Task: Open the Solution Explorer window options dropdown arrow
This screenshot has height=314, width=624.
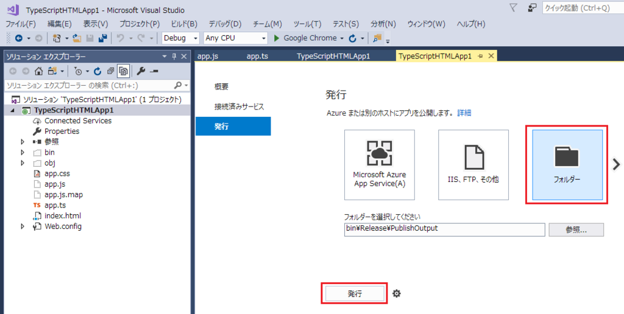Action: [x=165, y=57]
